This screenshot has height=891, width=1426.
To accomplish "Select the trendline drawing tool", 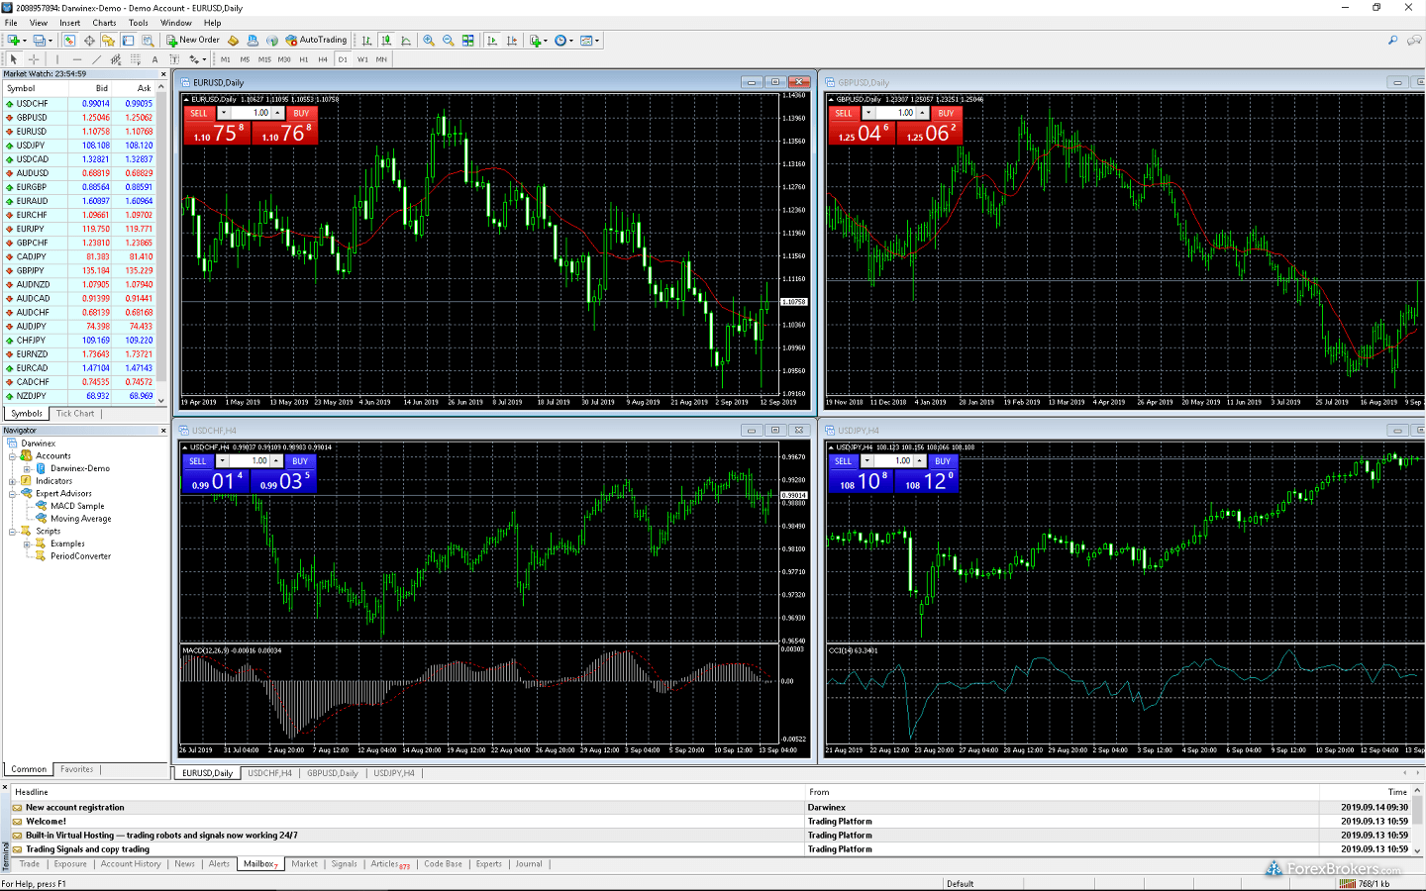I will 97,59.
